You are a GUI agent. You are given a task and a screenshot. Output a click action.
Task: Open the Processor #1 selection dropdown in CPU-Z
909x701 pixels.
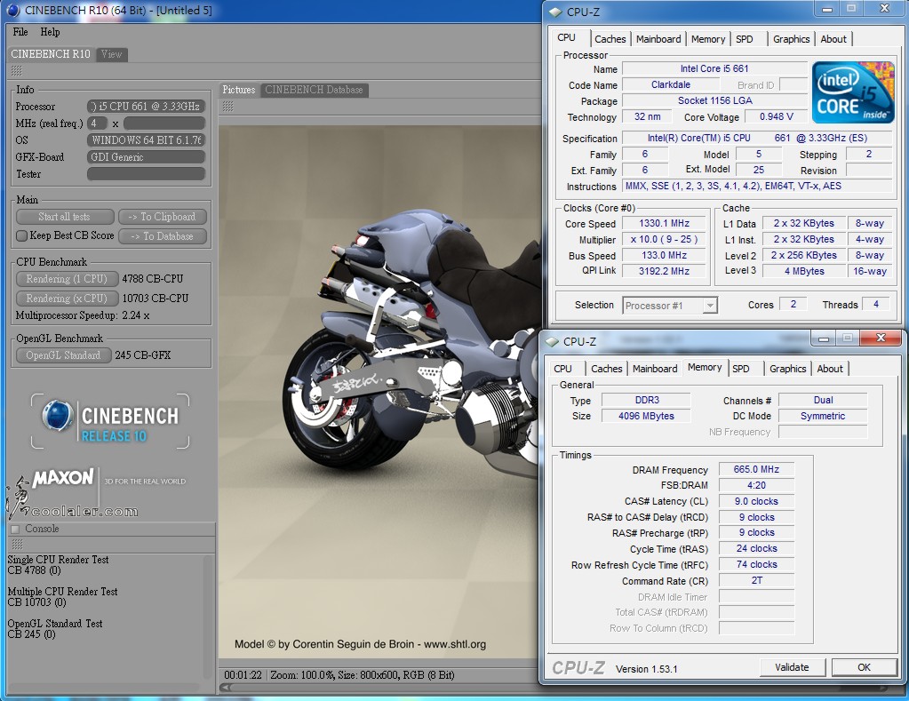670,306
